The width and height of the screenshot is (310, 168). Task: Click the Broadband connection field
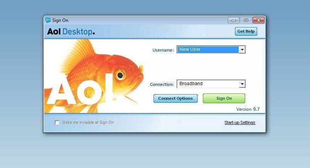208,84
